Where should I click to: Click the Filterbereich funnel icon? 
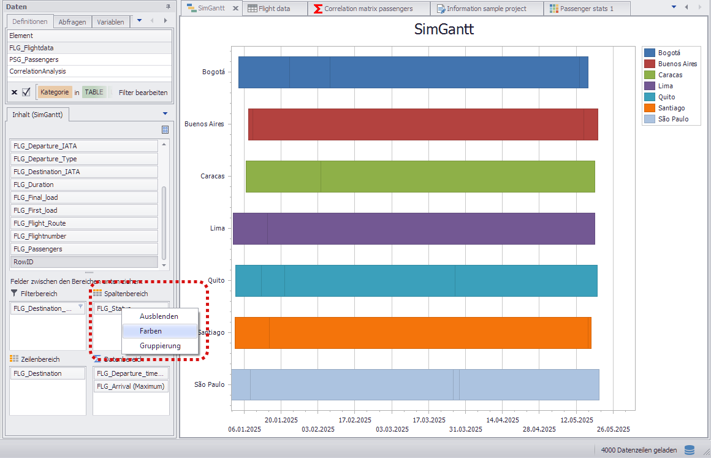point(15,294)
